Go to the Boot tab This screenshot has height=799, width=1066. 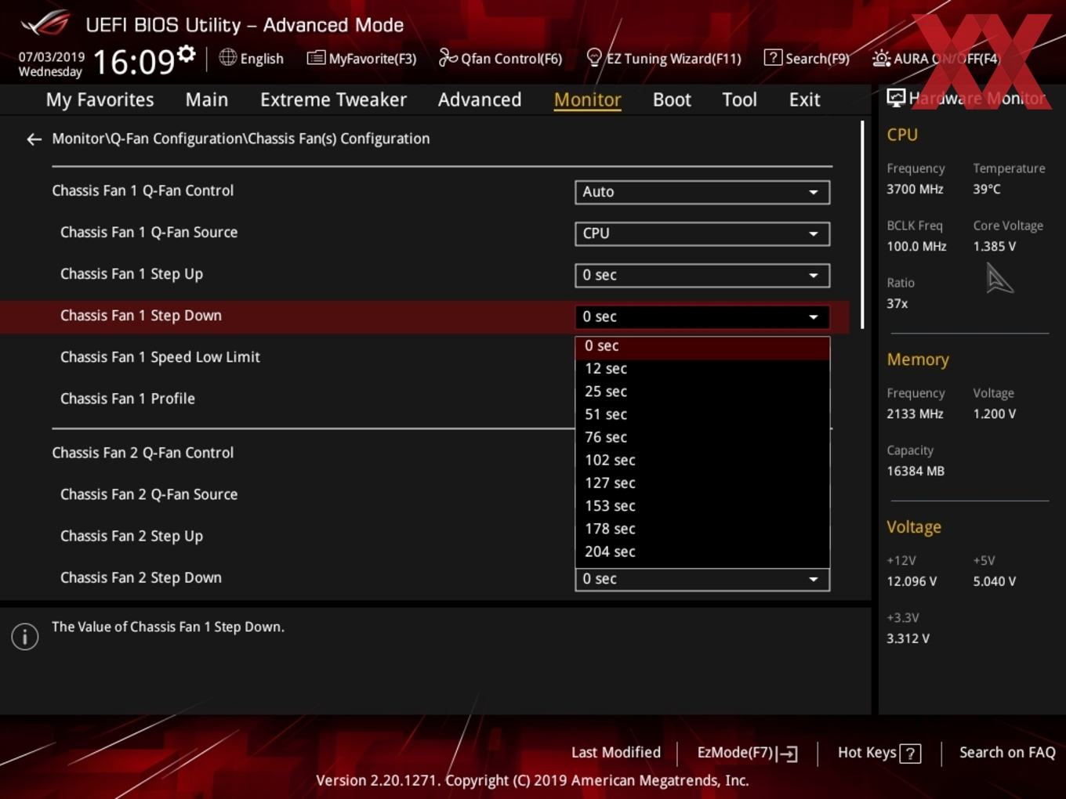[x=672, y=99]
